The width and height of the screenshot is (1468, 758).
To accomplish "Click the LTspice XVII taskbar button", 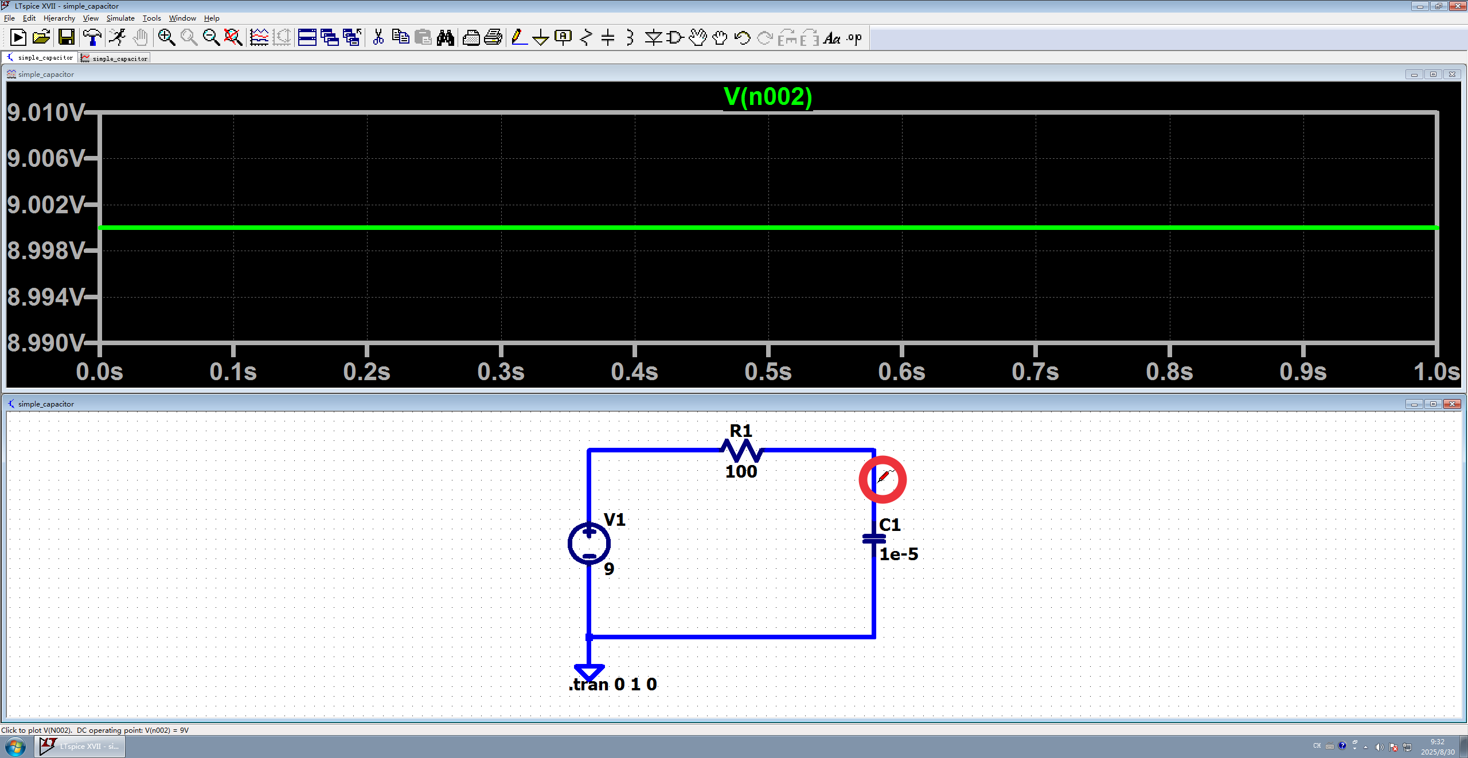I will 80,747.
